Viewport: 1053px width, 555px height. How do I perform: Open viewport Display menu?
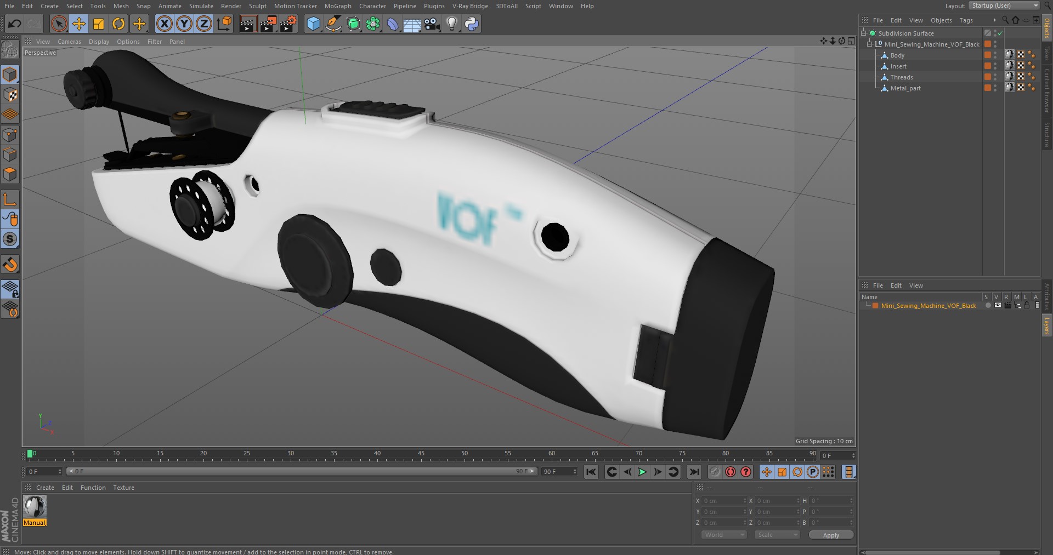99,42
